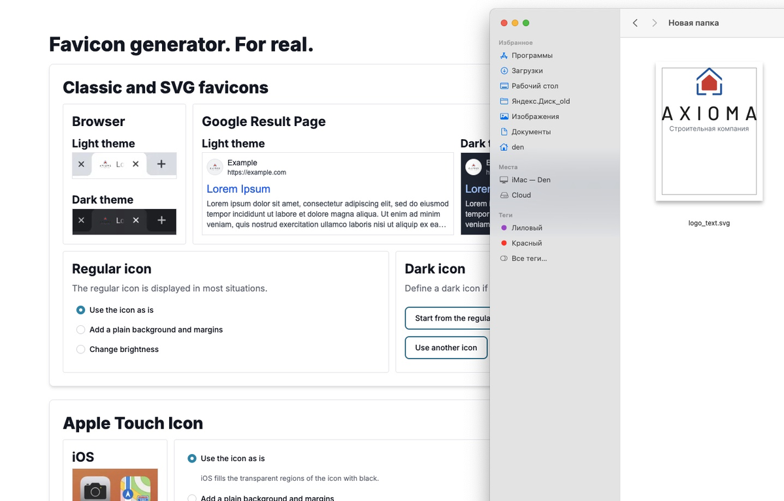Select the Use the icon as is option
784x501 pixels.
pyautogui.click(x=80, y=310)
